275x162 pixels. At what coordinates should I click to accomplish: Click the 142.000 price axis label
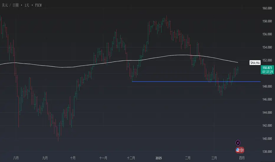[x=267, y=125]
